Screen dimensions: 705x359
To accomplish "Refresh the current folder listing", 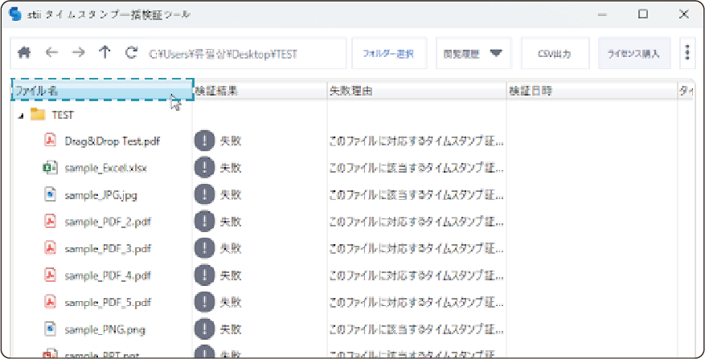I will pyautogui.click(x=131, y=53).
